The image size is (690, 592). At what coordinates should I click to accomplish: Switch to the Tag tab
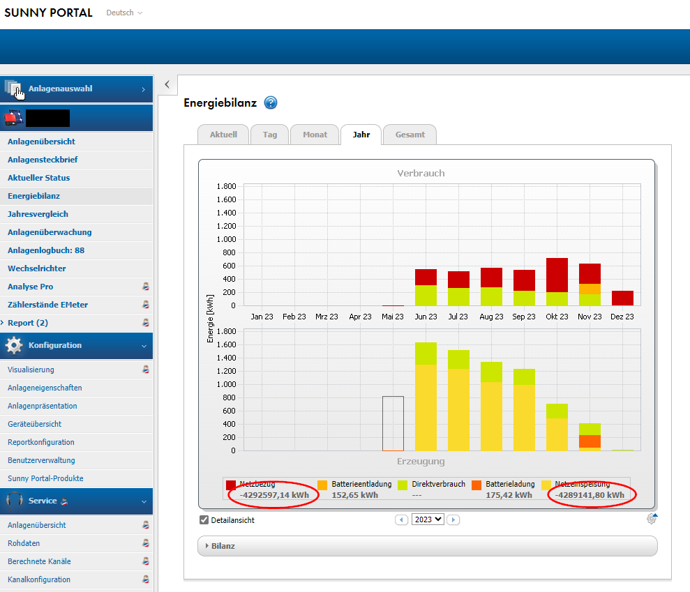pos(270,135)
